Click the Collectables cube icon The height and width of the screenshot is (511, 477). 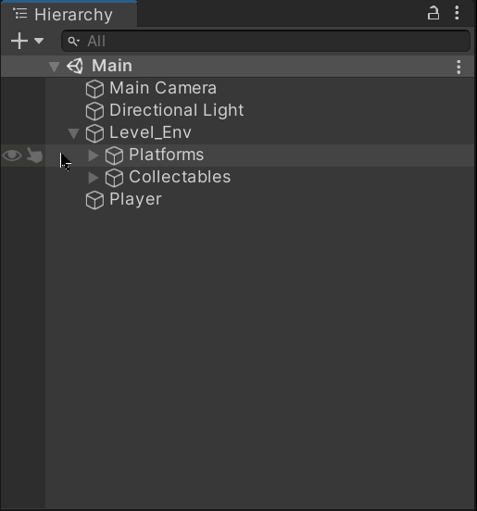pyautogui.click(x=114, y=178)
